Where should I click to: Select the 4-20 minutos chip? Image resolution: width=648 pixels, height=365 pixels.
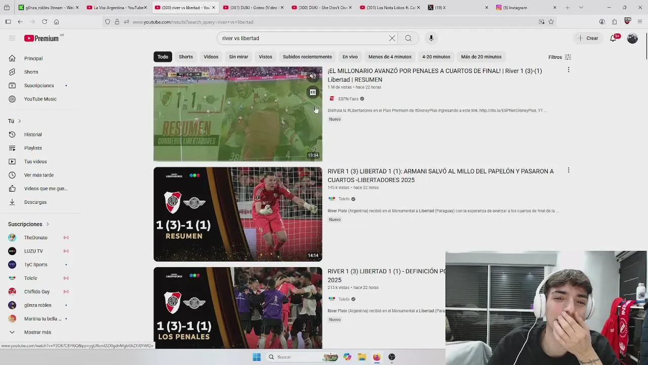436,57
